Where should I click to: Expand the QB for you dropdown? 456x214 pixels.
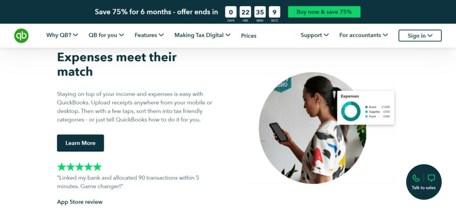106,35
